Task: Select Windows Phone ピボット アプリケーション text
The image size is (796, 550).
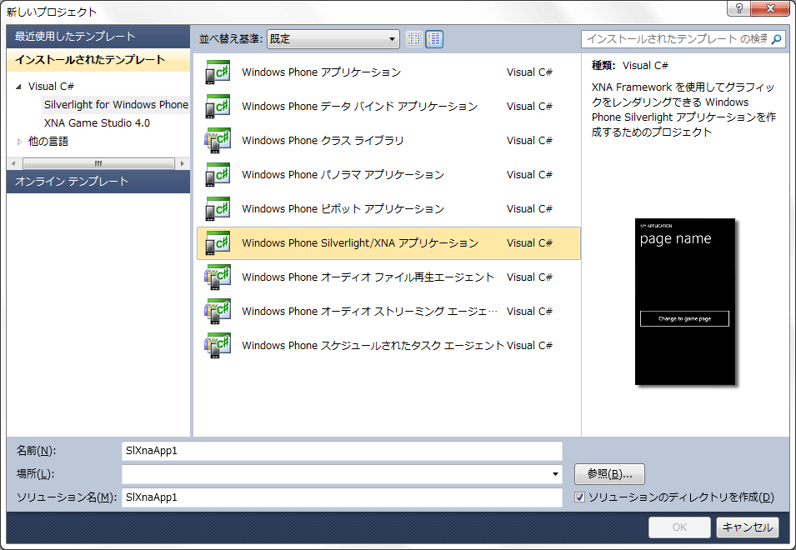Action: tap(343, 208)
